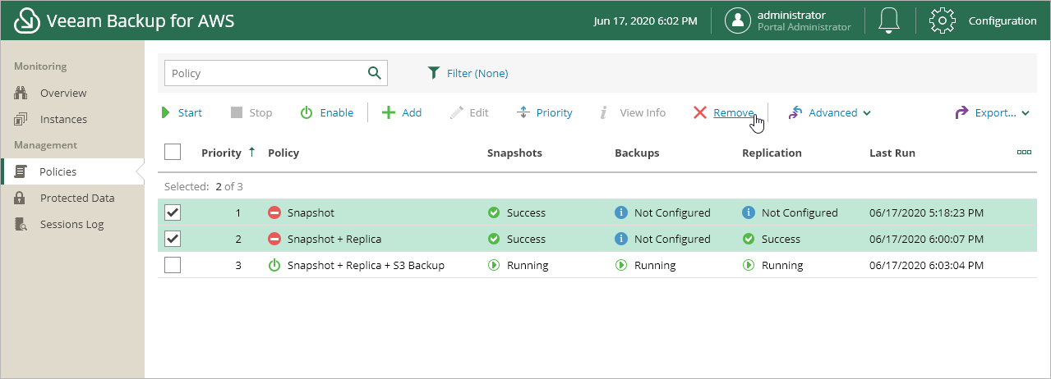1051x379 pixels.
Task: Toggle the select-all header checkbox
Action: tap(173, 152)
